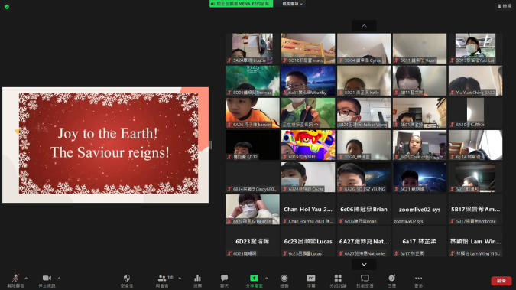Screen dimensions: 516x290
Task: Expand share screen options arrow
Action: (266, 278)
